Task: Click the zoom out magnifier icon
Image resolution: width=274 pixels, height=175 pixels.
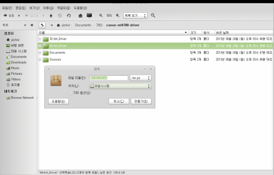Action: 101,15
